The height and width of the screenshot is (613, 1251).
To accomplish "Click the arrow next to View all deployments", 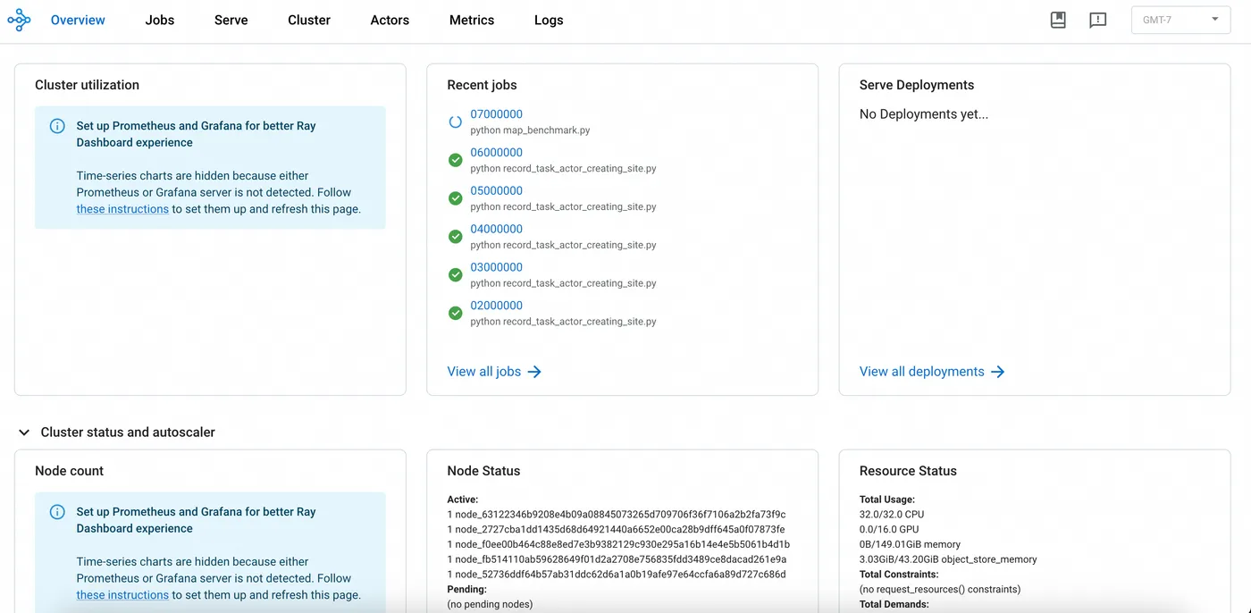I will coord(998,372).
